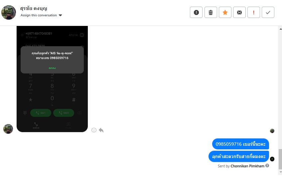This screenshot has height=178, width=282.
Task: Click customer name สุรชัย คงบุญ
Action: 34,8
